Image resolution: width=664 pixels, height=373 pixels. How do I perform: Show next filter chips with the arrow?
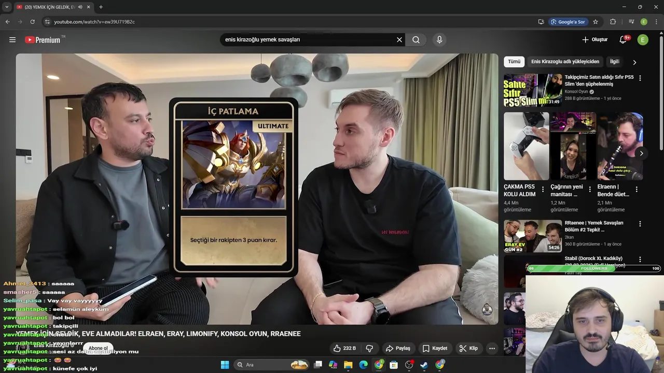[x=634, y=62]
